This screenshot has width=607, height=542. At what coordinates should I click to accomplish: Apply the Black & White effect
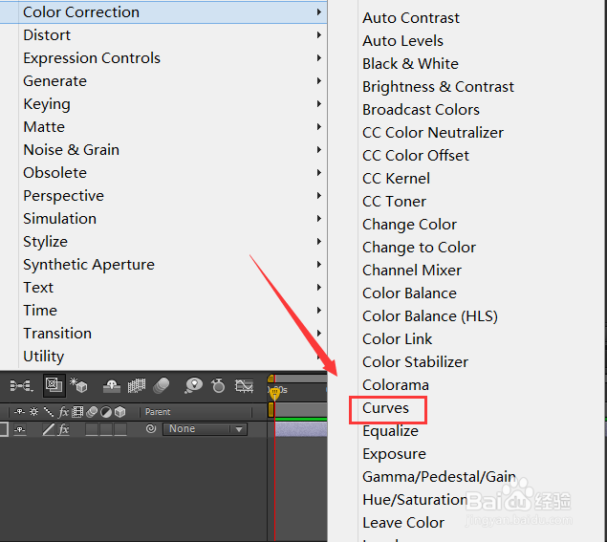tap(410, 63)
